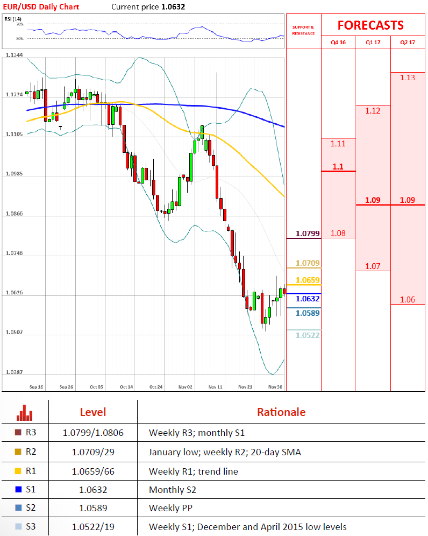Click the 1.0799 resistance level marker
The width and height of the screenshot is (428, 536).
point(308,234)
